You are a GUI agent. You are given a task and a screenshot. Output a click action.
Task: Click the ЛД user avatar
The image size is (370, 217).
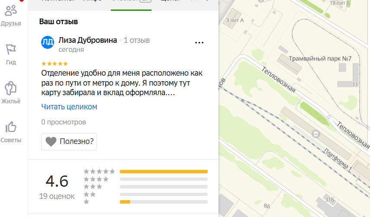pos(48,42)
